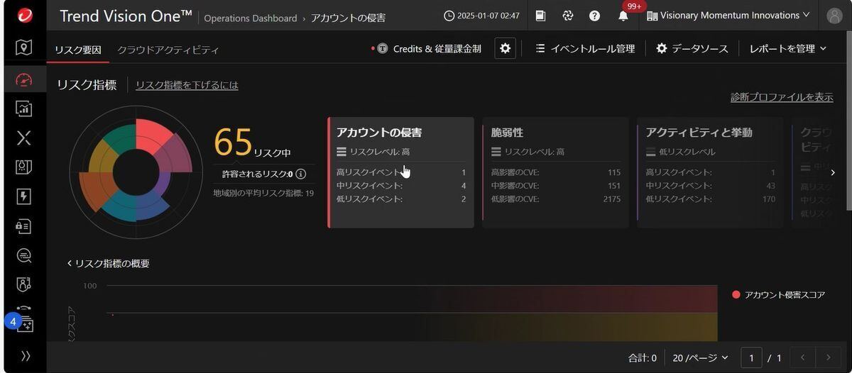852x373 pixels.
Task: Select the 脆弱性 risk card
Action: [555, 172]
